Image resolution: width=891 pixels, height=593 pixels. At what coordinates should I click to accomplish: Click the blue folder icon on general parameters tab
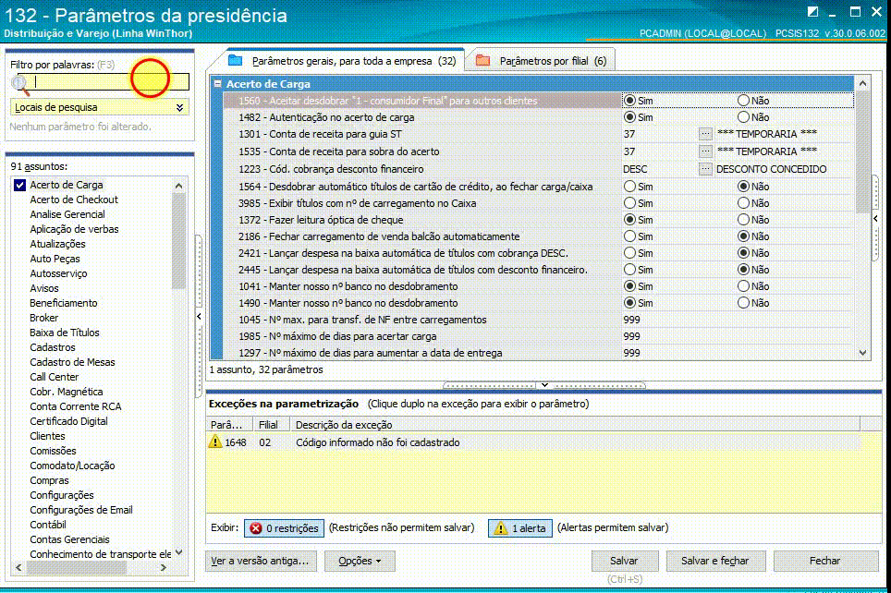coord(236,60)
